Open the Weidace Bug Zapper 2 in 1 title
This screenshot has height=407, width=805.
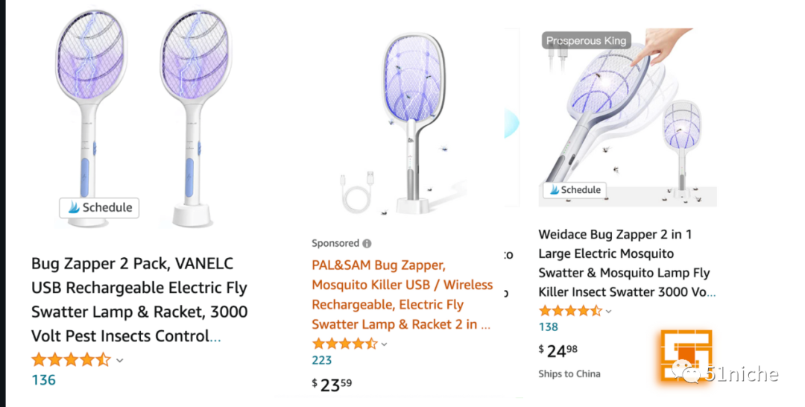point(625,263)
